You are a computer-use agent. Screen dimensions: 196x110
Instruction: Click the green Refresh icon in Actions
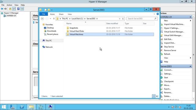click(x=161, y=54)
